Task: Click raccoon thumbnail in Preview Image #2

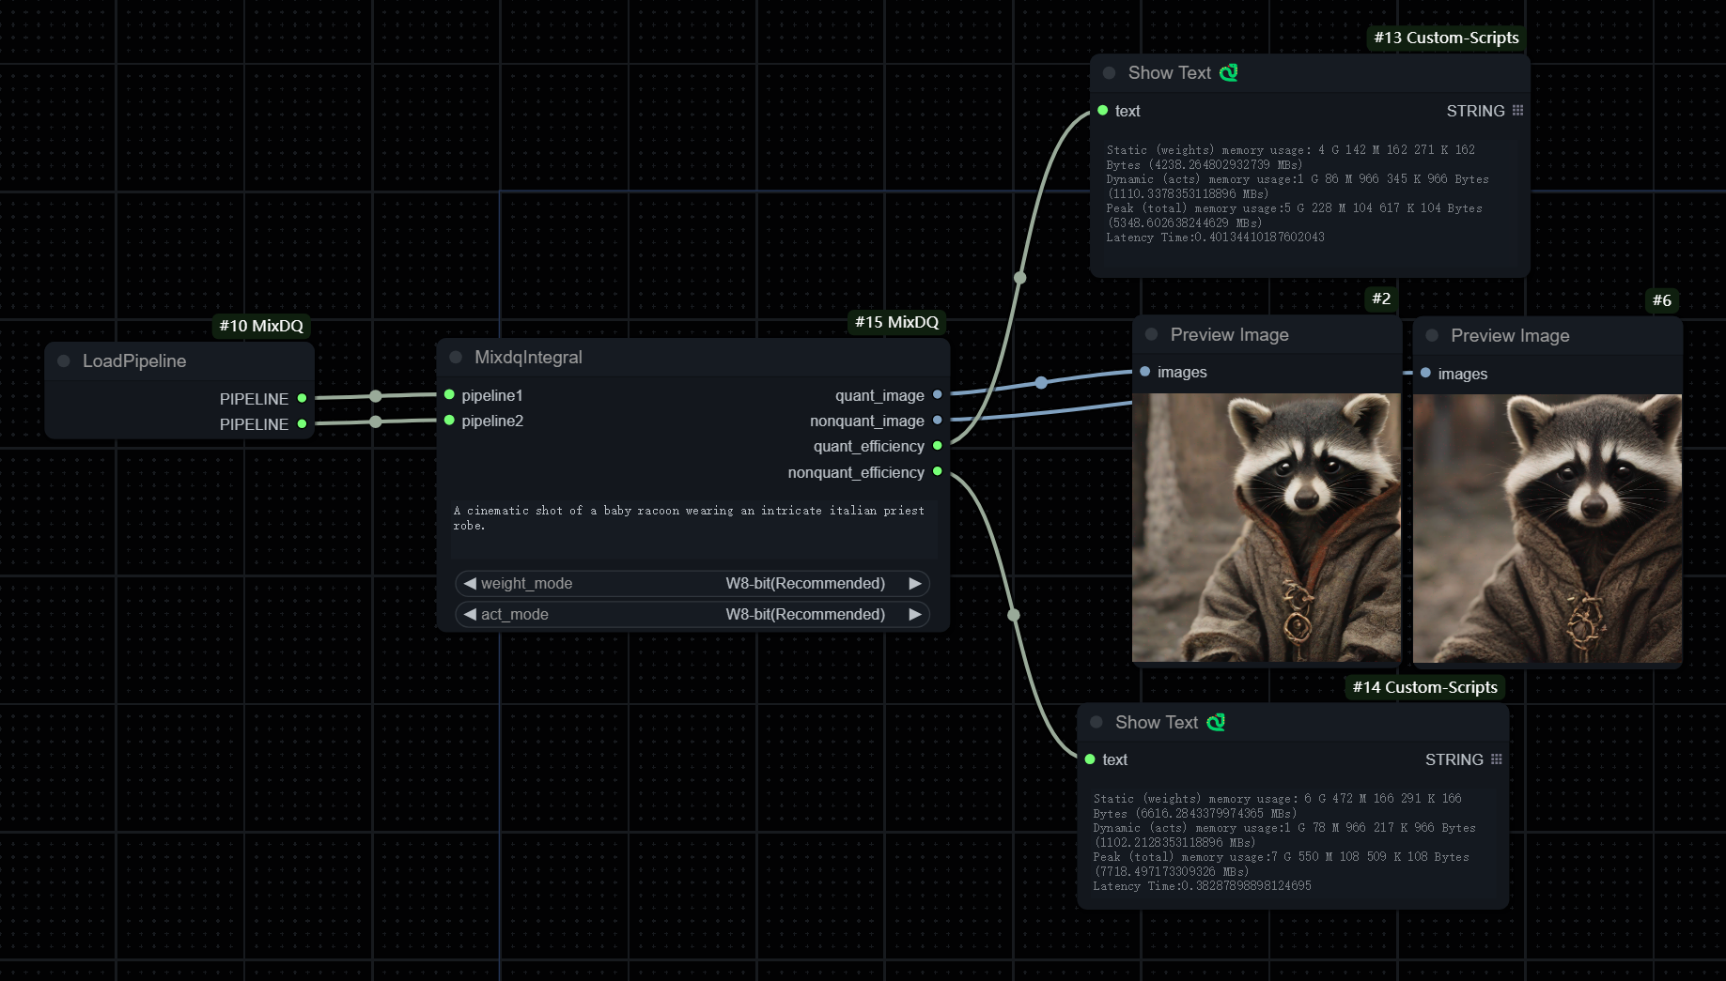Action: pos(1267,528)
